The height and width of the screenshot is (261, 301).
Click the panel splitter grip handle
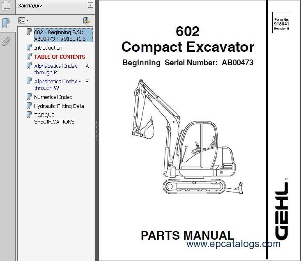tap(96, 130)
